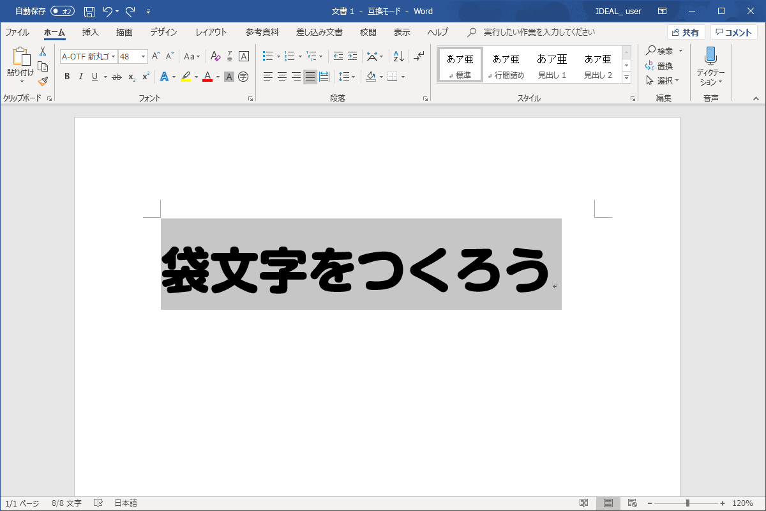
Task: Apply subscript formatting
Action: point(131,77)
